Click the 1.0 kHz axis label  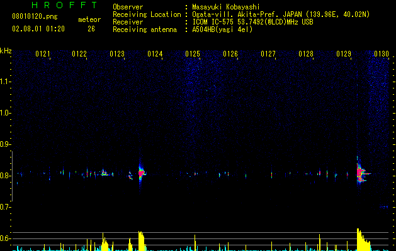[6, 113]
